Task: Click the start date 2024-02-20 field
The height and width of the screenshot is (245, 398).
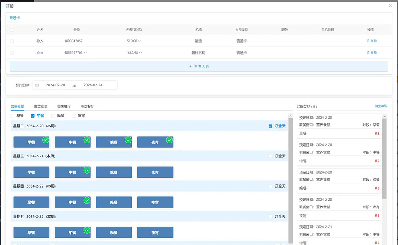Action: pyautogui.click(x=55, y=85)
